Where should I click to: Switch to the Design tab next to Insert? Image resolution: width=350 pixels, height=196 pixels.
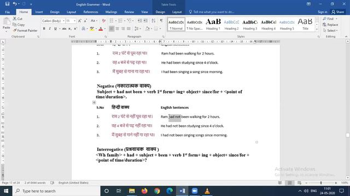point(55,12)
